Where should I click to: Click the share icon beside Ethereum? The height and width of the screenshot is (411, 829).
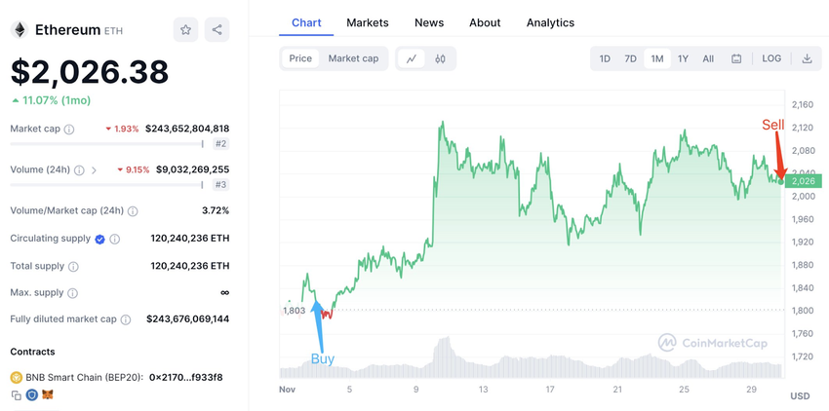click(x=217, y=30)
